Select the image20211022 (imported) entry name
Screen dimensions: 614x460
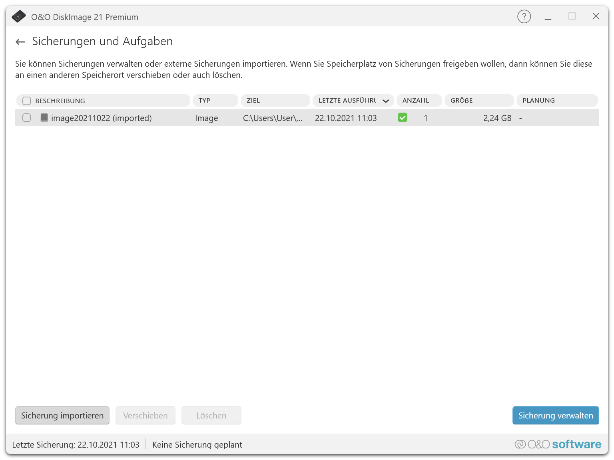tap(102, 118)
